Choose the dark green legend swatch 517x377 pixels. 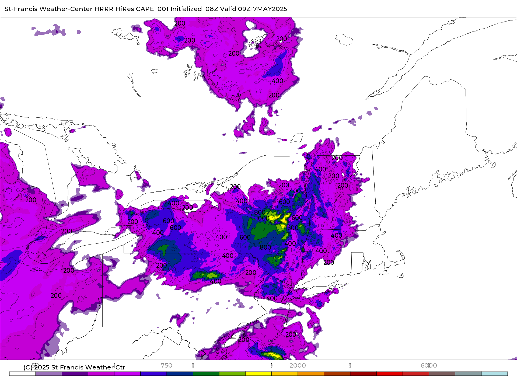point(206,374)
